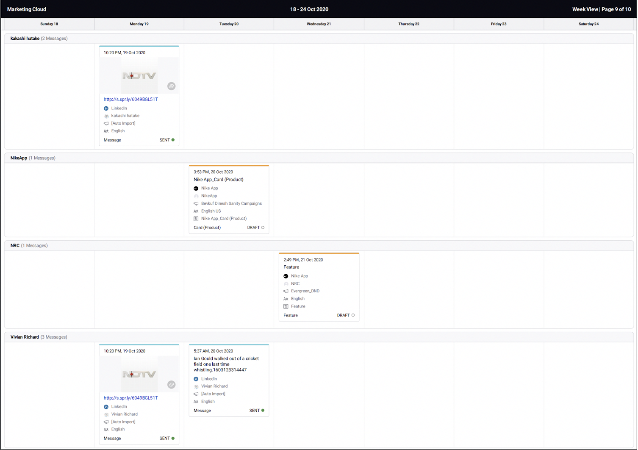Click account icon beside NikeApp label

click(196, 196)
